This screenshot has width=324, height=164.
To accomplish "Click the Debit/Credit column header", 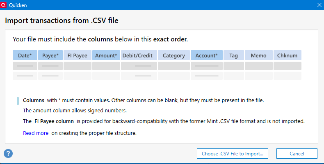I will click(139, 55).
